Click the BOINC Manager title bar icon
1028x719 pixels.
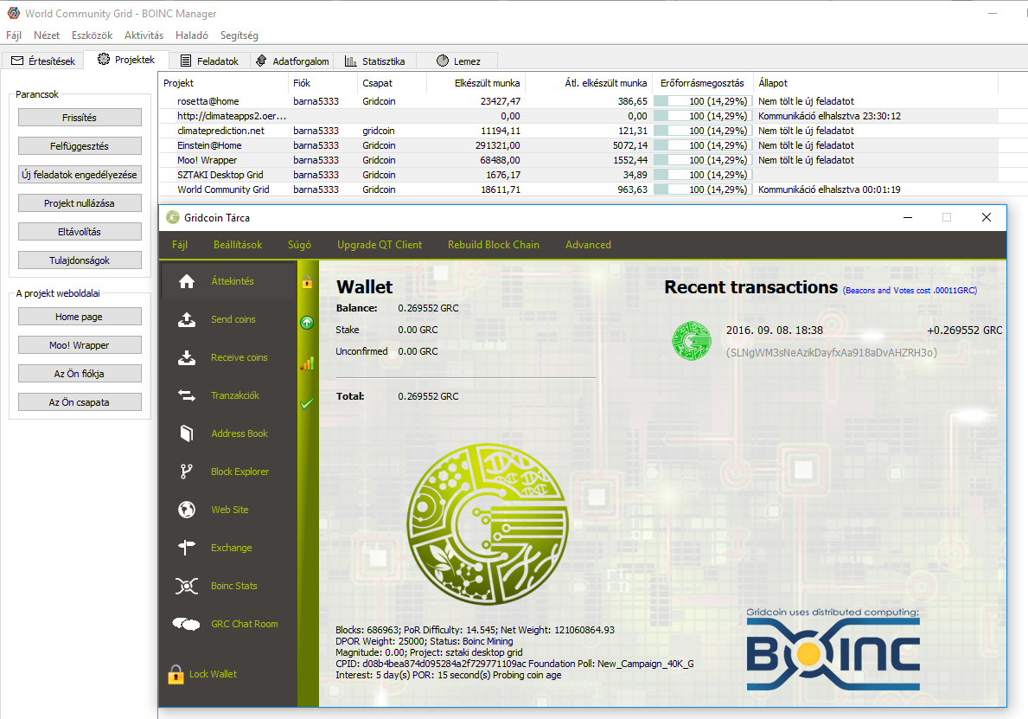click(13, 13)
